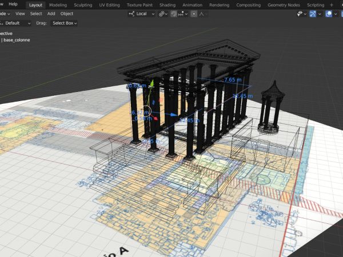
Task: Open the Local transform orientation dropdown
Action: [142, 14]
